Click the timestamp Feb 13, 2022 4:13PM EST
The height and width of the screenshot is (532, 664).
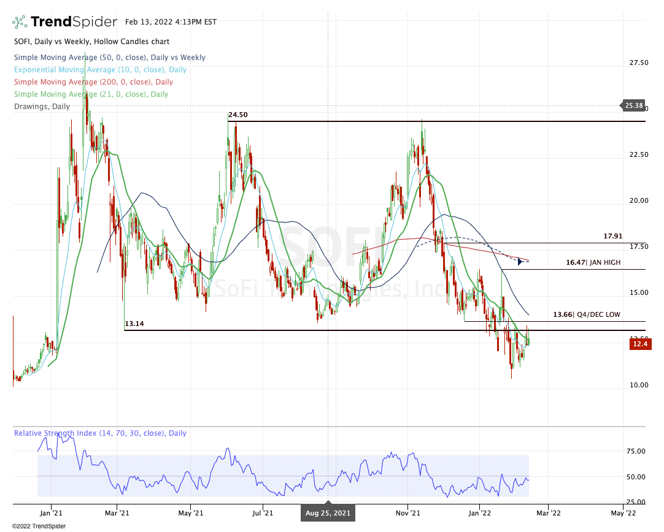tap(171, 22)
